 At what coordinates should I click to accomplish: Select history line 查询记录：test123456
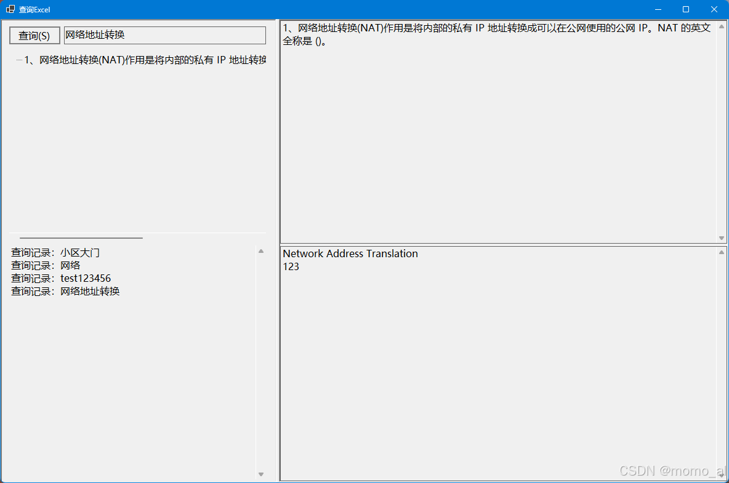pyautogui.click(x=61, y=278)
